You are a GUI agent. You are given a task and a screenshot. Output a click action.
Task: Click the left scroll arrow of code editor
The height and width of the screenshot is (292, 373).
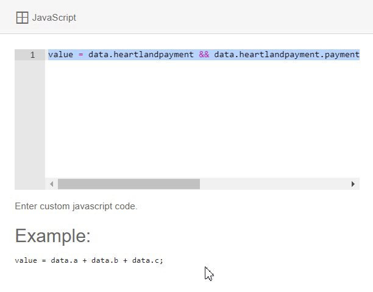51,184
